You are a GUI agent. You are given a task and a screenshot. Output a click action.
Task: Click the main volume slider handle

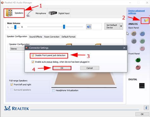(64, 27)
